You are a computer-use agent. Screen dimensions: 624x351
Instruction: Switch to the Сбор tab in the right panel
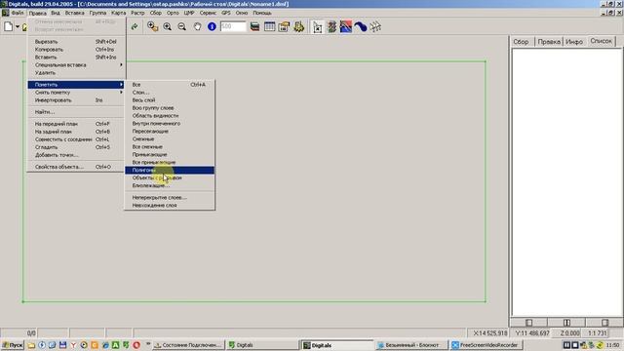pos(521,41)
